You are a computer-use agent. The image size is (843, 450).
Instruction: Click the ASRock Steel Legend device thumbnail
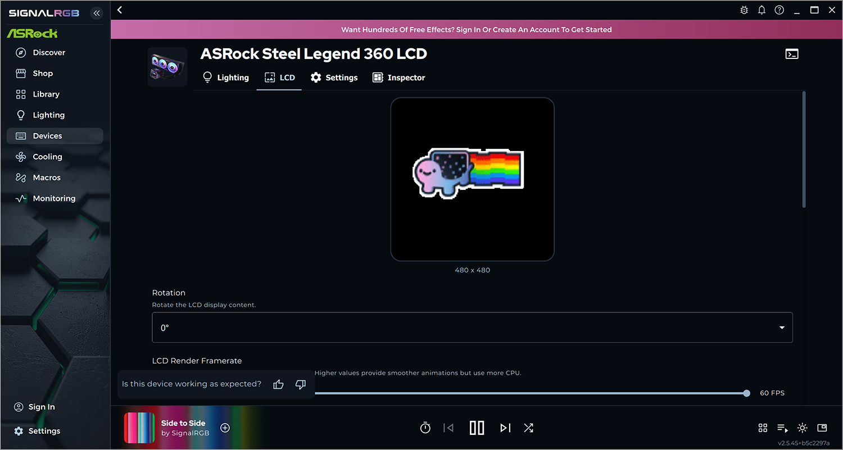(x=167, y=67)
